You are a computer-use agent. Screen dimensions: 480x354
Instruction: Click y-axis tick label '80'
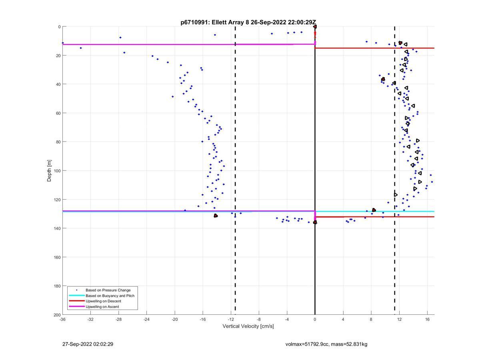tap(58, 142)
